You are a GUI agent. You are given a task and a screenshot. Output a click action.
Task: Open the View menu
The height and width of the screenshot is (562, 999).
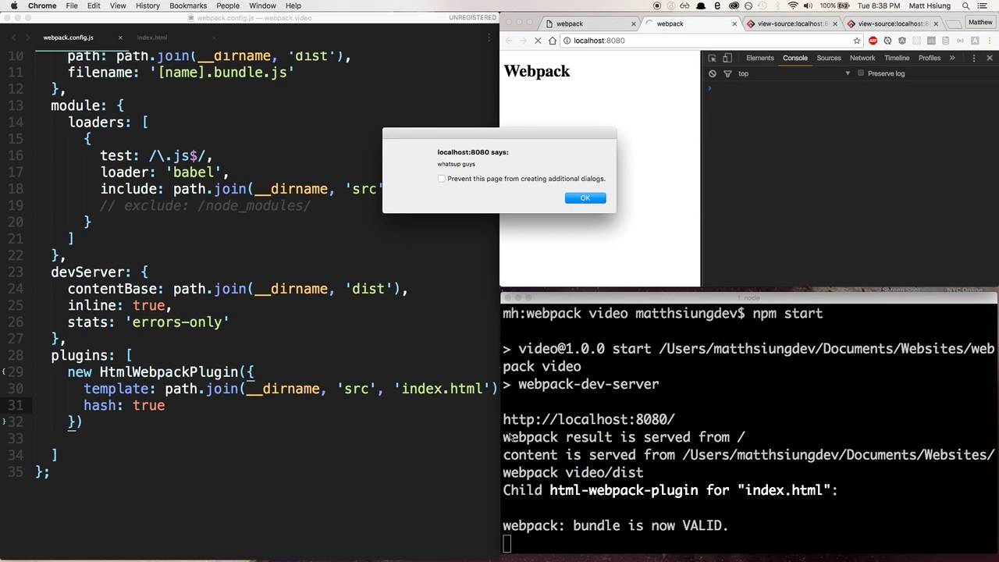coord(118,5)
